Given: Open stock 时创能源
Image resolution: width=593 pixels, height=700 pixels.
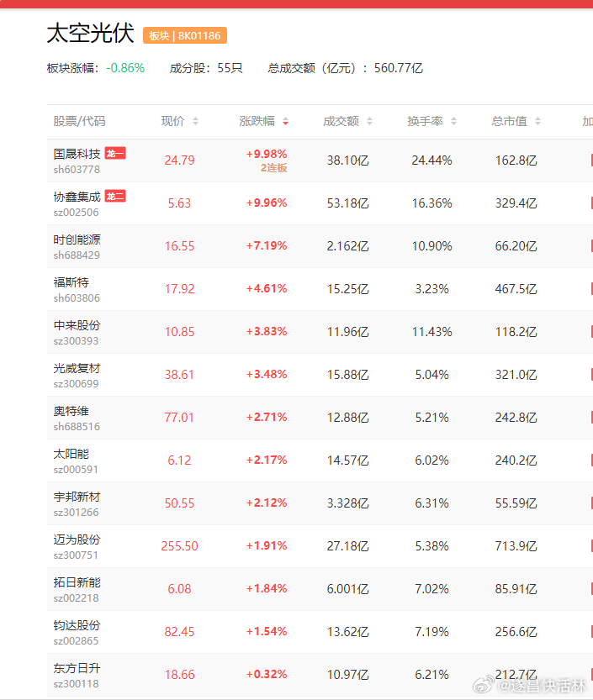Looking at the screenshot, I should point(77,239).
